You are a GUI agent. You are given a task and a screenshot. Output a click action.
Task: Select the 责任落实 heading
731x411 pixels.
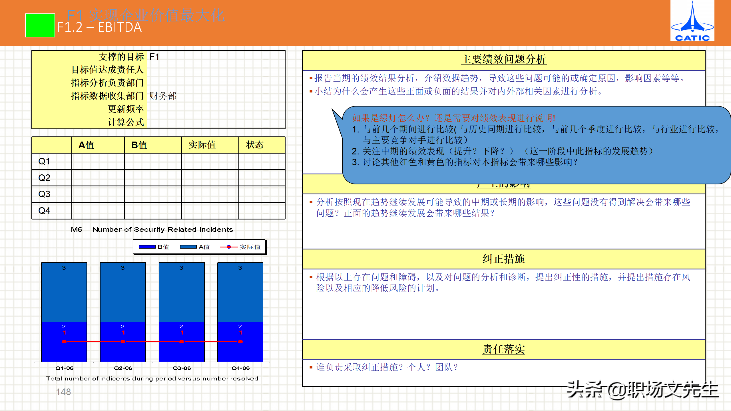(x=503, y=349)
